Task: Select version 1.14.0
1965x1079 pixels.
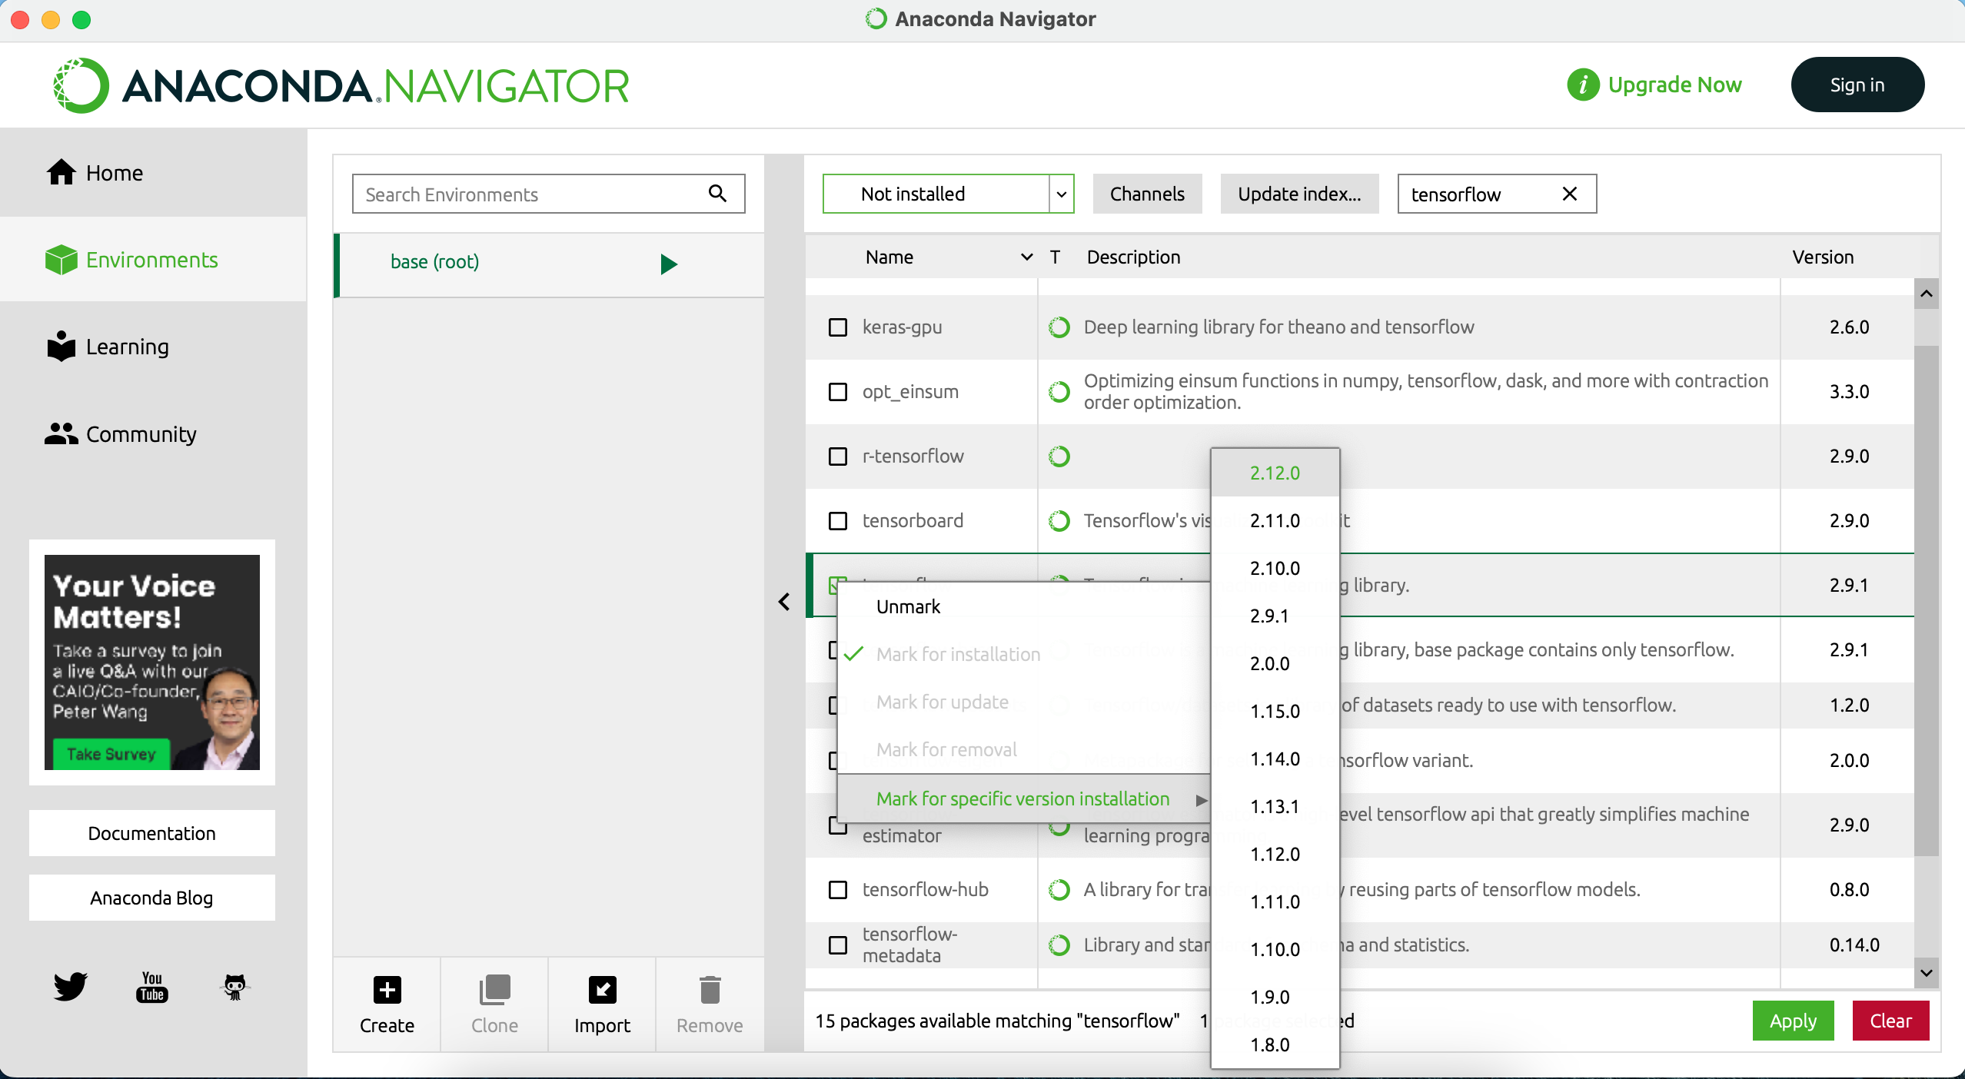Action: point(1275,759)
